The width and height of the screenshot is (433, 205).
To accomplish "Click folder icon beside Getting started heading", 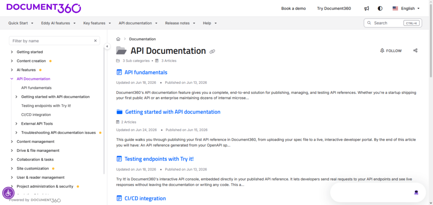I will (x=119, y=112).
